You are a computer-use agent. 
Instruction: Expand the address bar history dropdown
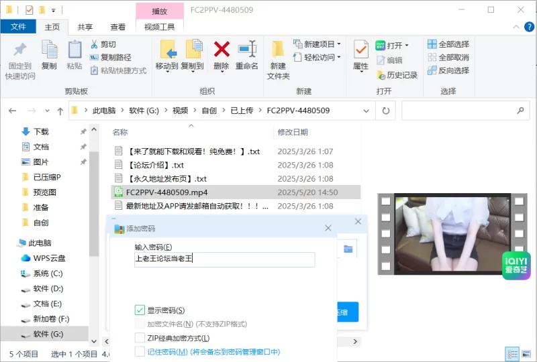(x=366, y=111)
